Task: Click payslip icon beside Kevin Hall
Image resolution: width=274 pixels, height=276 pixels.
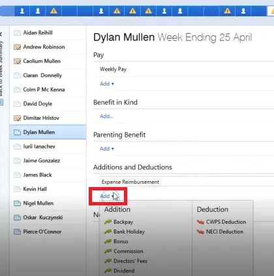Action: (x=17, y=189)
